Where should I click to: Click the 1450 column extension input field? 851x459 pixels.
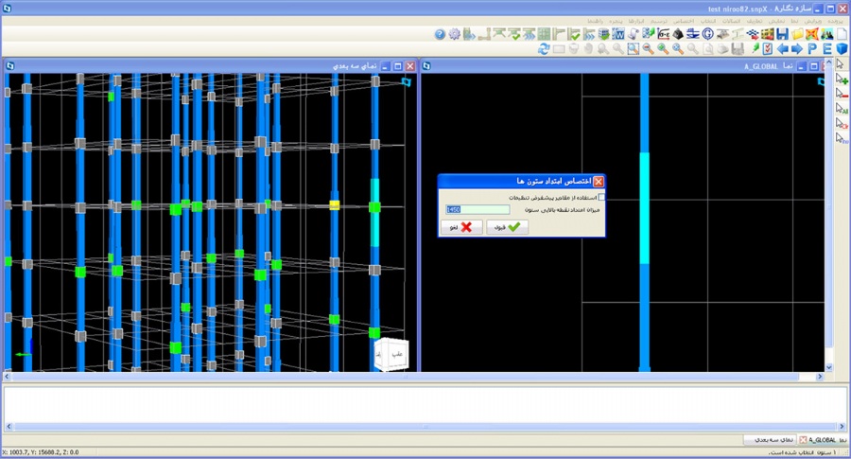478,209
